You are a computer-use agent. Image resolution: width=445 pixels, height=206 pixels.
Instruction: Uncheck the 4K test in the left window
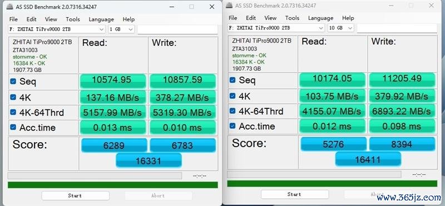pyautogui.click(x=13, y=97)
